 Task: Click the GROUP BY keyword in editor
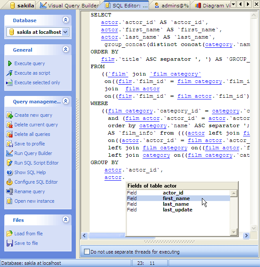point(104,162)
